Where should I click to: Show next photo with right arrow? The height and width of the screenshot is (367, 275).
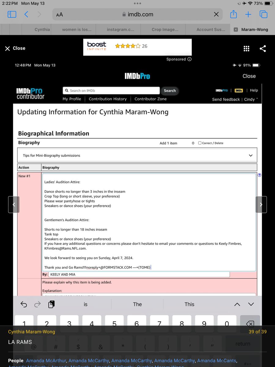261,205
